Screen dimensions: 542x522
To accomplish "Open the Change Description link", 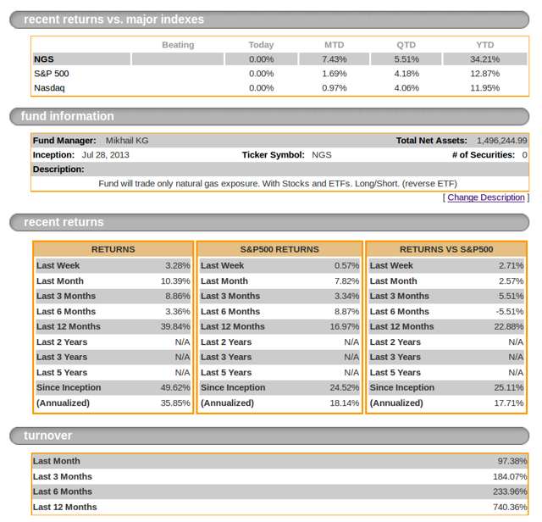I will [485, 197].
